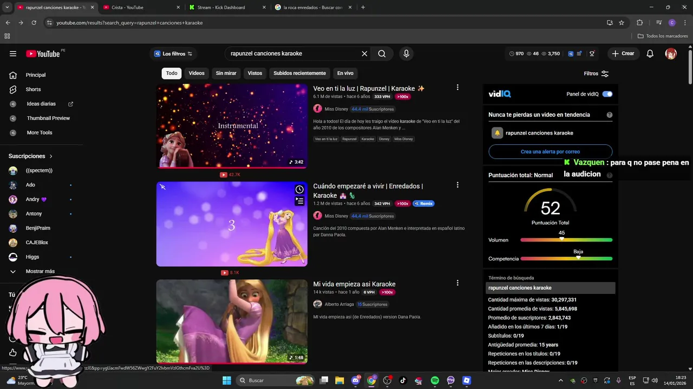Show hidden system tray icons chevron

pyautogui.click(x=561, y=380)
